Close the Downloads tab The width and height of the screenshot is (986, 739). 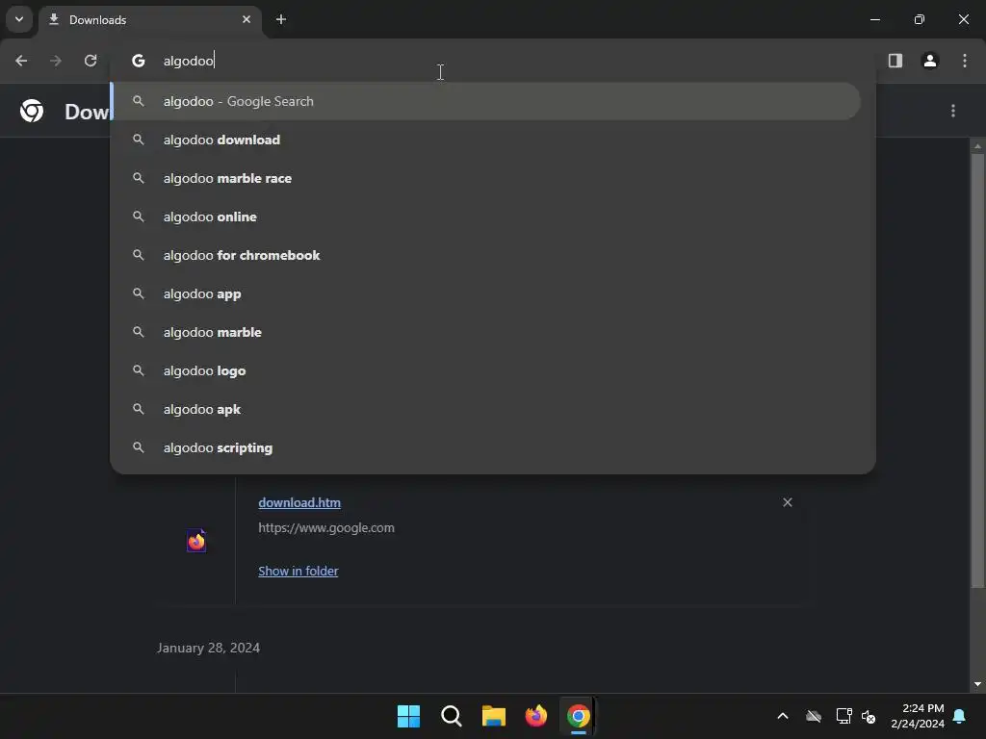(246, 19)
